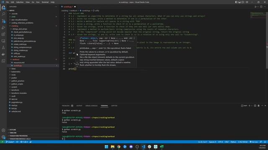Open the Help menu
Image resolution: width=268 pixels, height=150 pixels.
point(52,2)
